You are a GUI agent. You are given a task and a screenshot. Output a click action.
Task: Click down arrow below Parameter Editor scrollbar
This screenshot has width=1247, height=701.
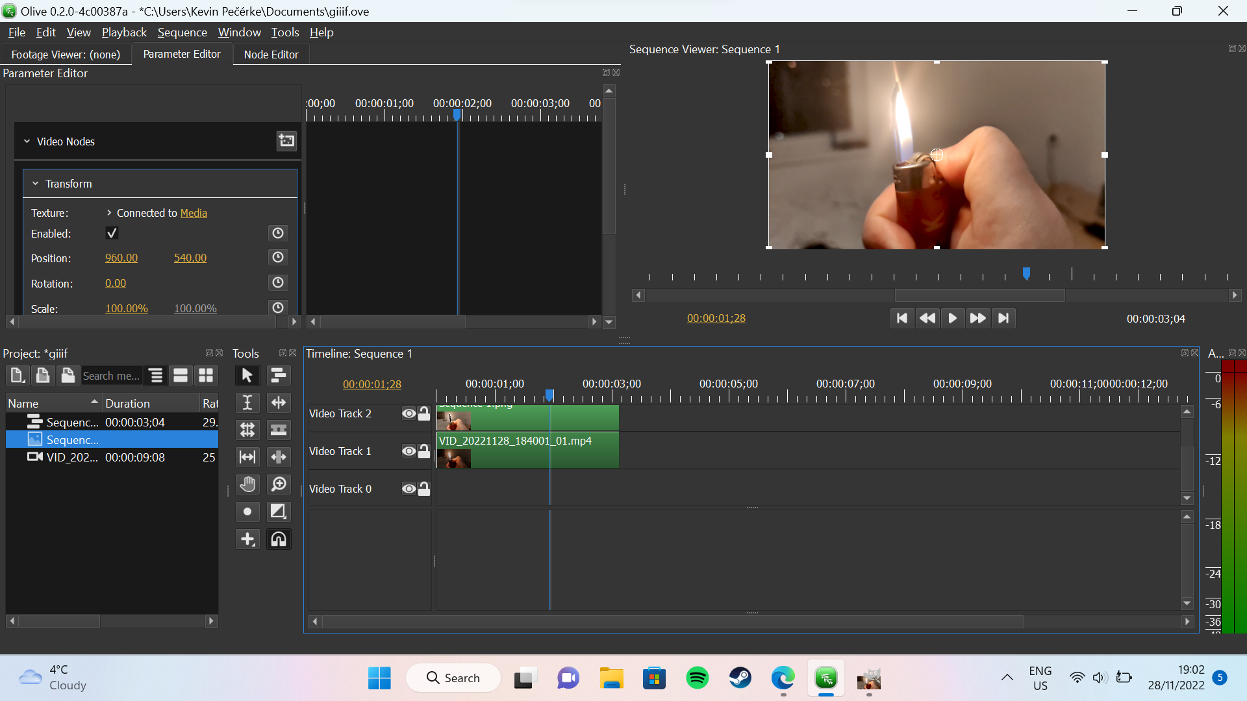point(609,322)
